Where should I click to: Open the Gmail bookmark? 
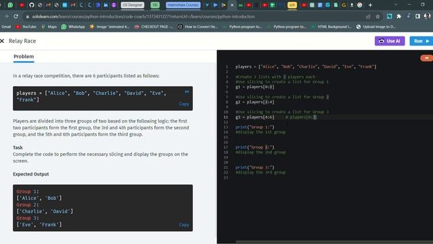pyautogui.click(x=6, y=27)
